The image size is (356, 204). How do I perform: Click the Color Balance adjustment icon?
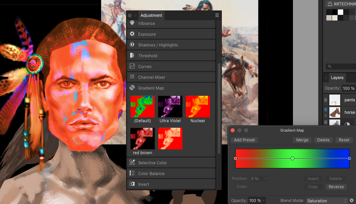[x=132, y=173]
